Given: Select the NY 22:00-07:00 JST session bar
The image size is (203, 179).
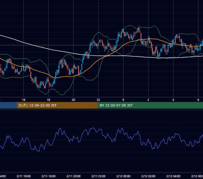Looking at the screenshot, I should [x=150, y=105].
